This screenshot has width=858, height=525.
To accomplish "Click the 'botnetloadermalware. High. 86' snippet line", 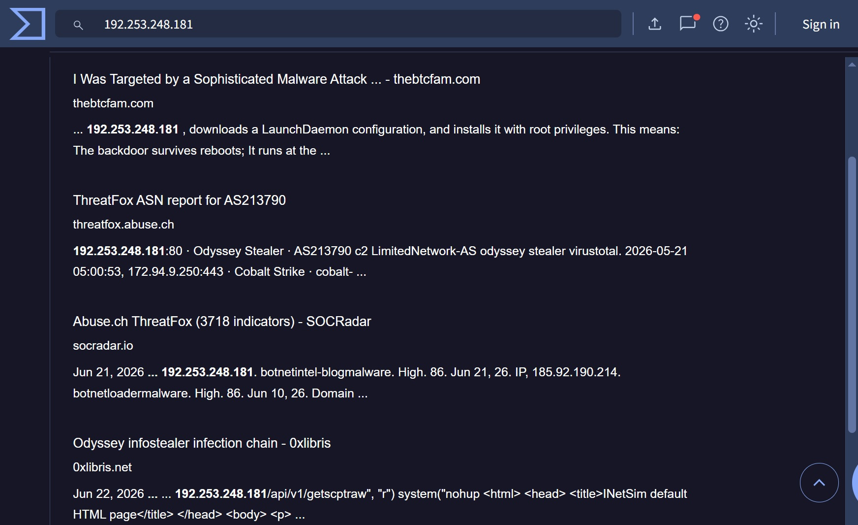I will (x=220, y=393).
